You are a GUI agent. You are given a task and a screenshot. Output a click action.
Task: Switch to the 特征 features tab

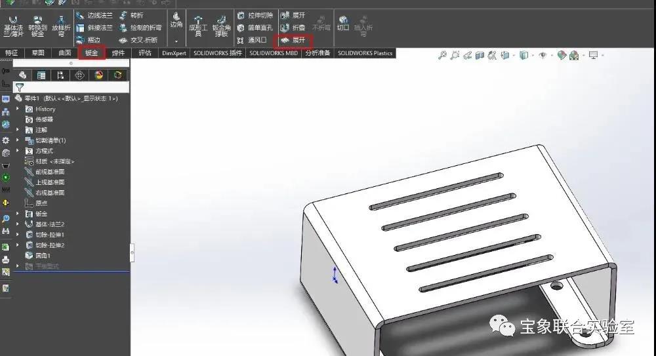coord(11,53)
